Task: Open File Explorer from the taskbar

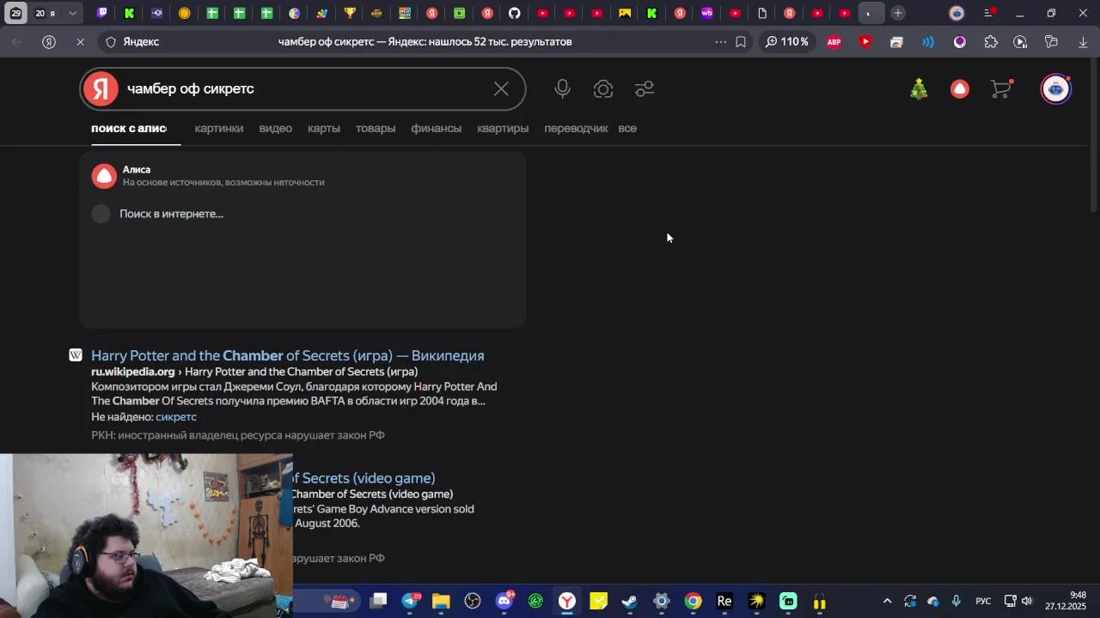Action: [441, 601]
